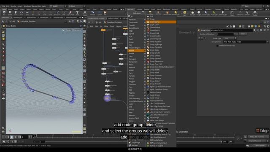Viewport: 270px width, 152px height.
Task: Select the Sphere shelf tool
Action: 10,13
